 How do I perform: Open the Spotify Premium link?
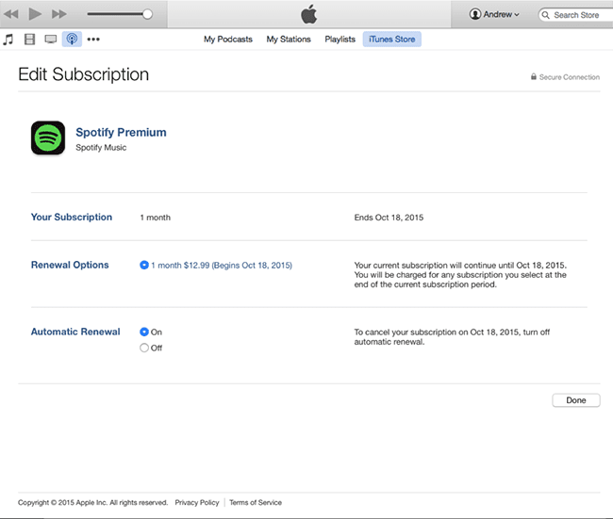click(122, 133)
